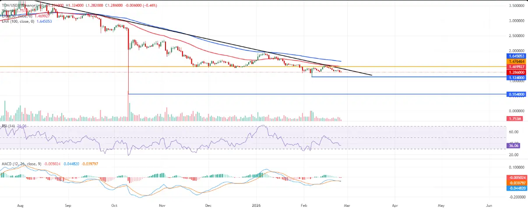Click the -0.044820 MACD value tag

517,188
